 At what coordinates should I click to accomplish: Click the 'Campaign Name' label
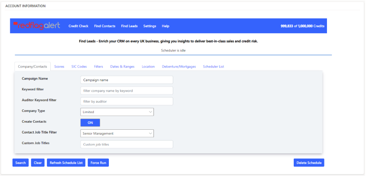pyautogui.click(x=35, y=79)
